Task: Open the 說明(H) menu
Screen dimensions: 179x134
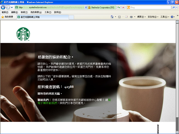Action: pyautogui.click(x=58, y=12)
